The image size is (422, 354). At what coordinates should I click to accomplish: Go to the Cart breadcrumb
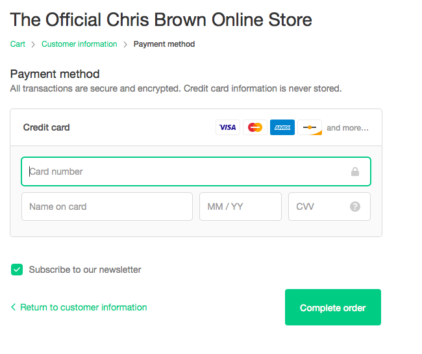[18, 44]
